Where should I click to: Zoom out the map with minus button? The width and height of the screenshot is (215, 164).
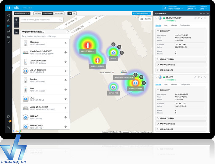(16, 25)
